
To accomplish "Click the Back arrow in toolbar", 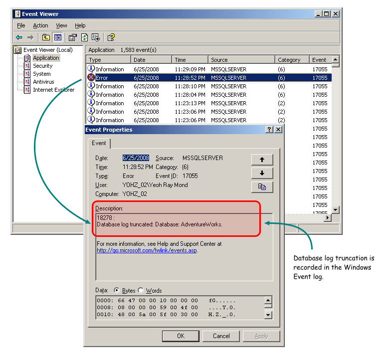I will [x=19, y=37].
